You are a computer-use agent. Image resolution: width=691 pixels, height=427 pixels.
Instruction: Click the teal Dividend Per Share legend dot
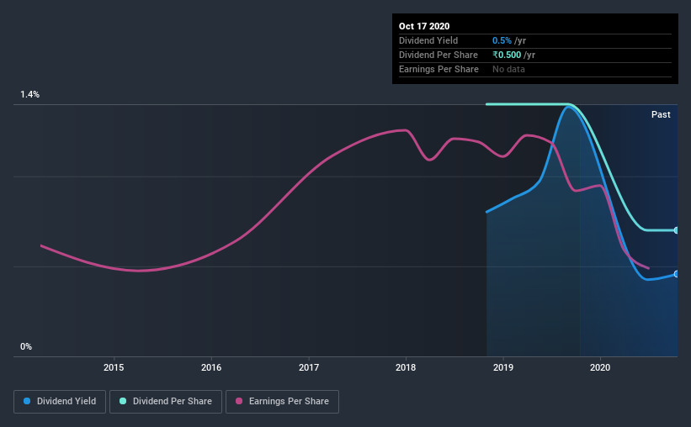click(123, 401)
